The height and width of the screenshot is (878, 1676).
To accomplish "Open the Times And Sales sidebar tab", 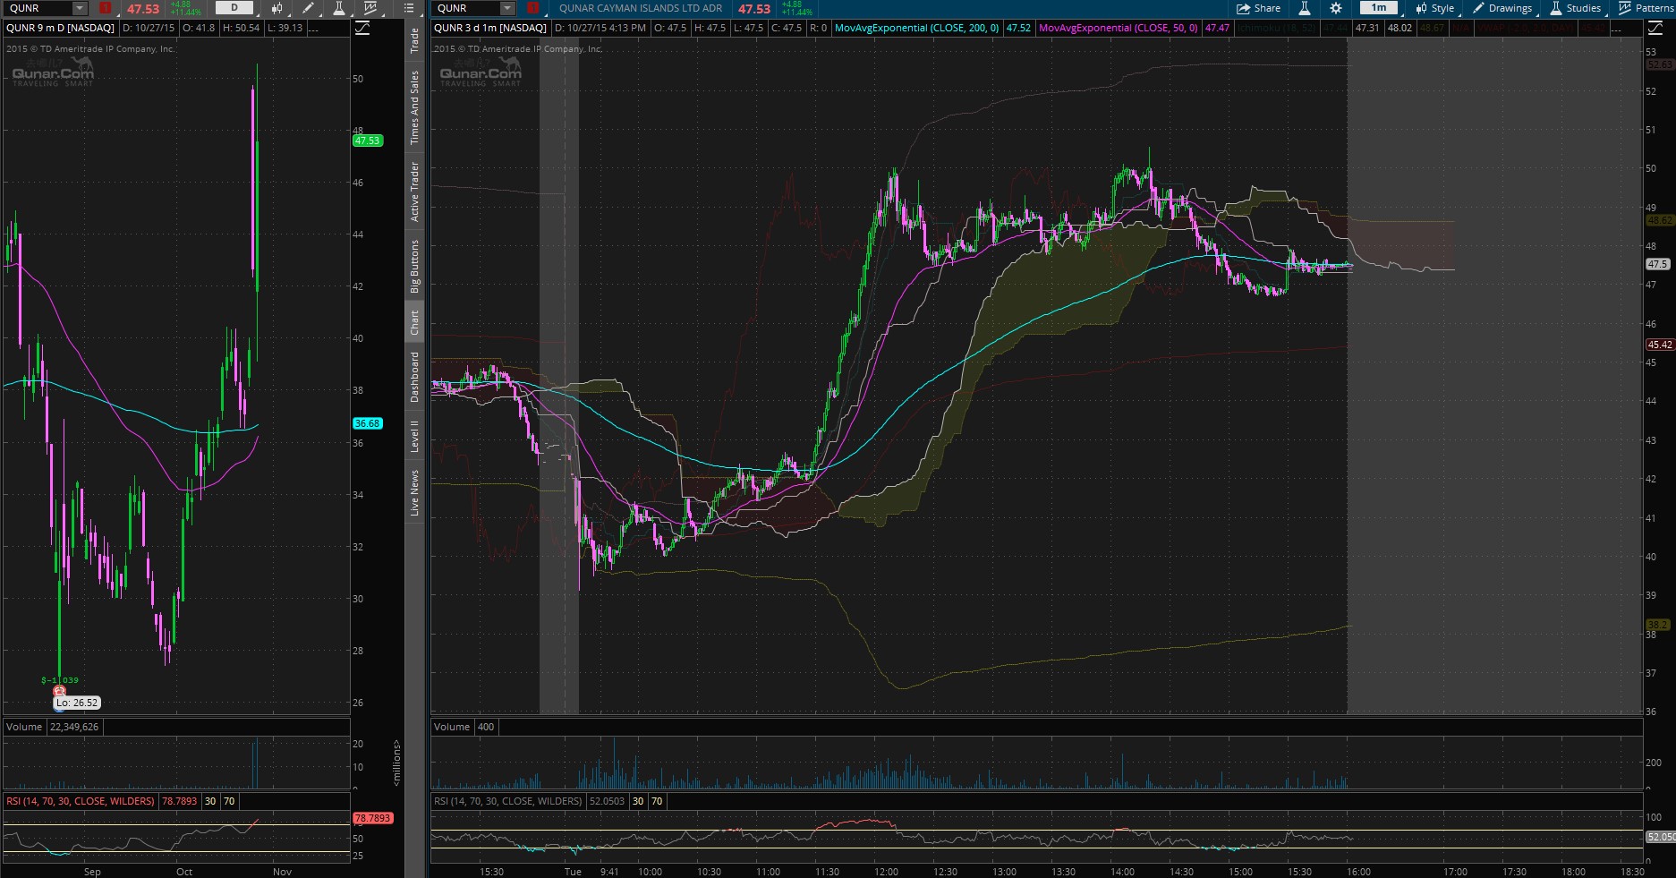I will point(414,108).
